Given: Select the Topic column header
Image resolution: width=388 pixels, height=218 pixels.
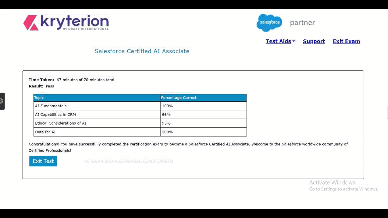Looking at the screenshot, I should pos(97,98).
